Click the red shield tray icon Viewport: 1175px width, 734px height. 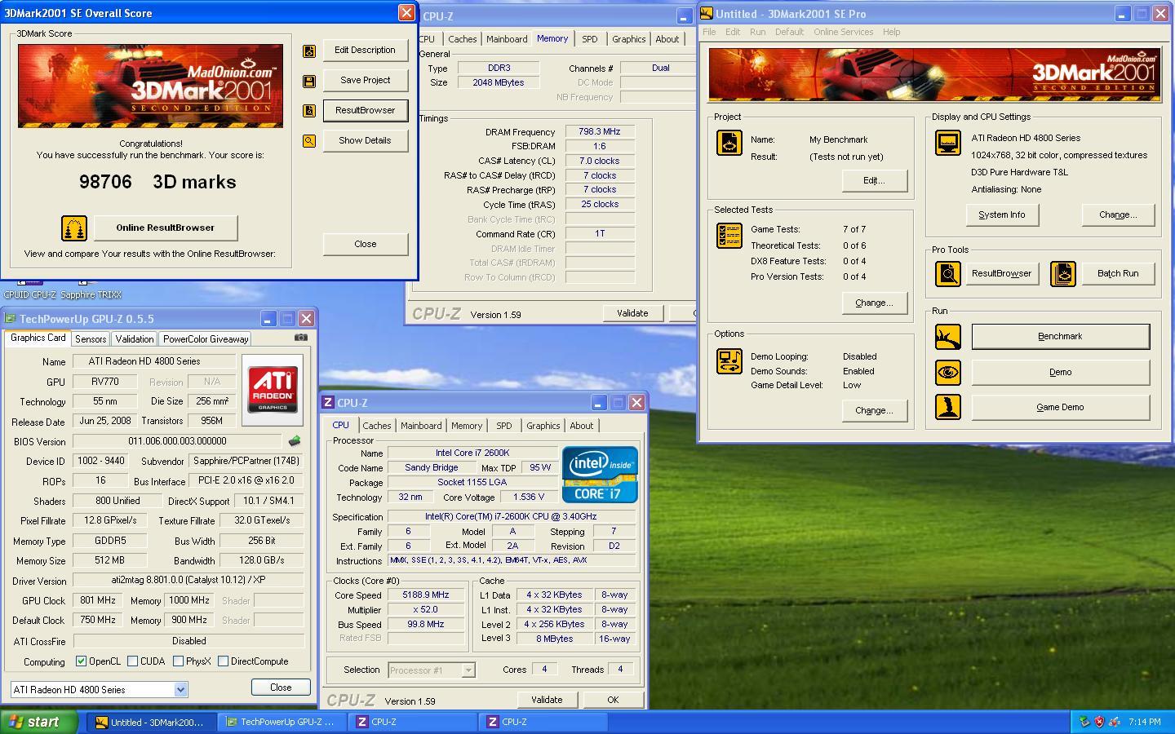1099,722
